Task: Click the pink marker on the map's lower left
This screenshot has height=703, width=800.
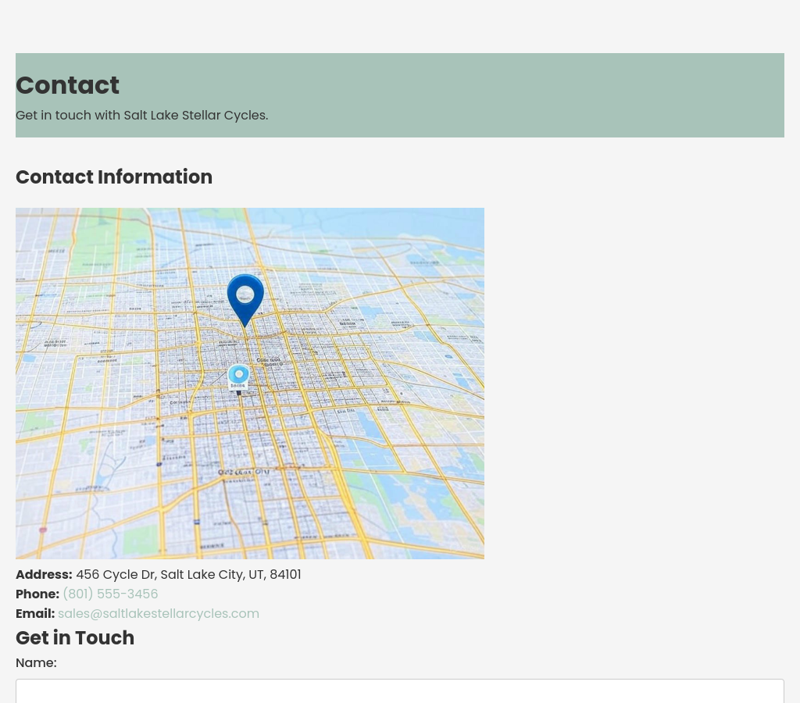Action: 43,530
